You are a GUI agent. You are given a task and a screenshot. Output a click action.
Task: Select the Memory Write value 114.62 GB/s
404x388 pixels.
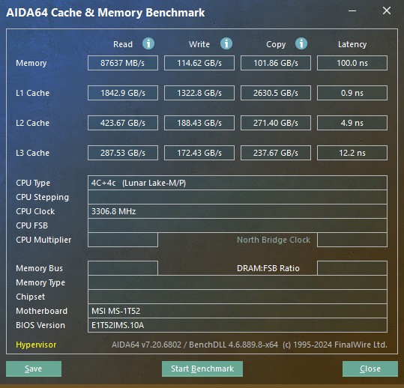tap(199, 63)
